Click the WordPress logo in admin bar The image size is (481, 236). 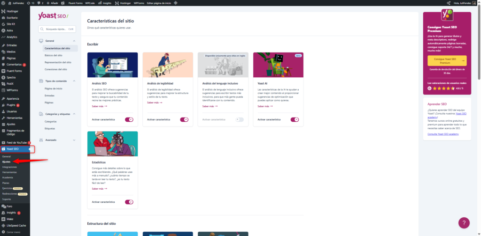point(3,3)
